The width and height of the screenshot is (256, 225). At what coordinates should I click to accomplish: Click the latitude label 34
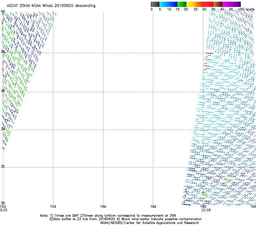pyautogui.click(x=3, y=129)
